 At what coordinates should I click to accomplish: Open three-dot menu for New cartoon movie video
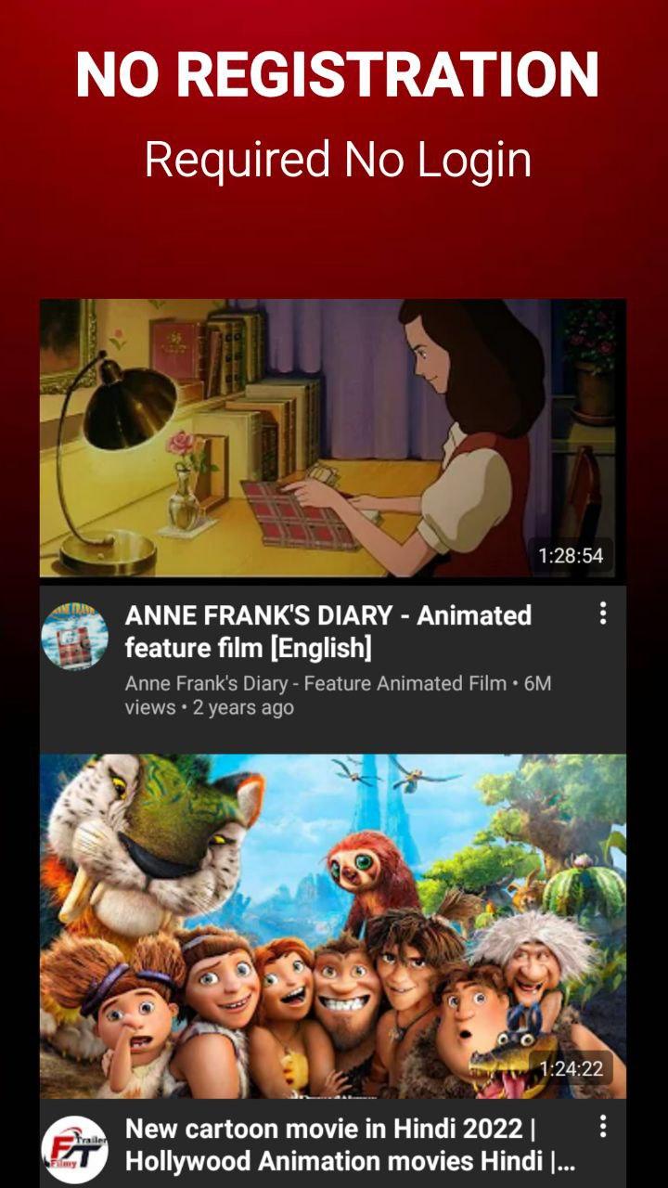[x=603, y=1127]
